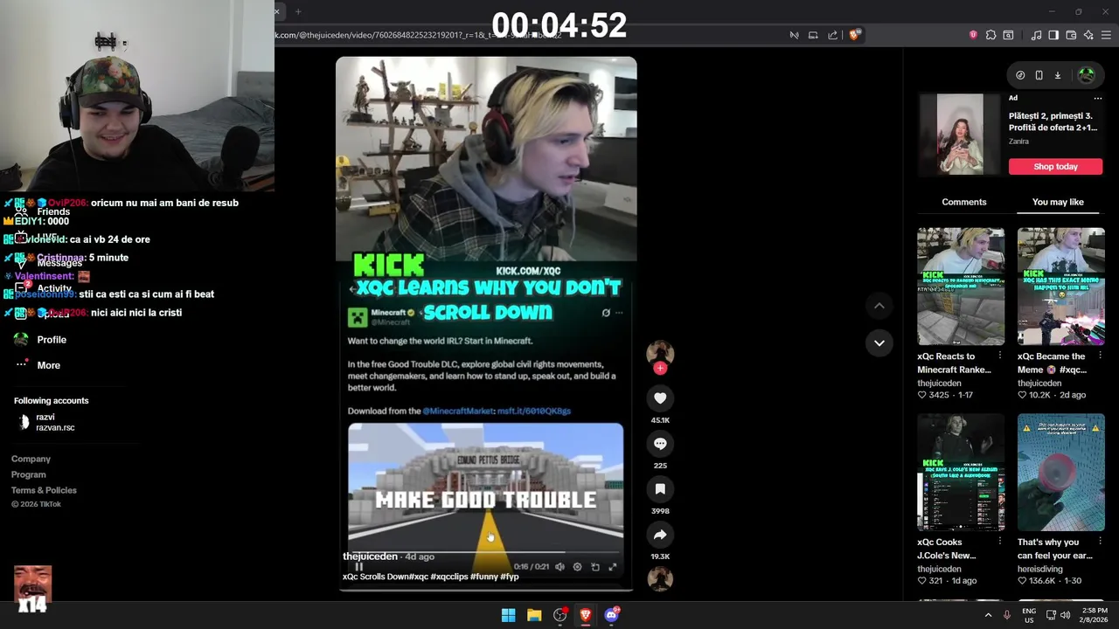Toggle the Brave sidebar panel
Viewport: 1119px width, 629px height.
point(1053,35)
